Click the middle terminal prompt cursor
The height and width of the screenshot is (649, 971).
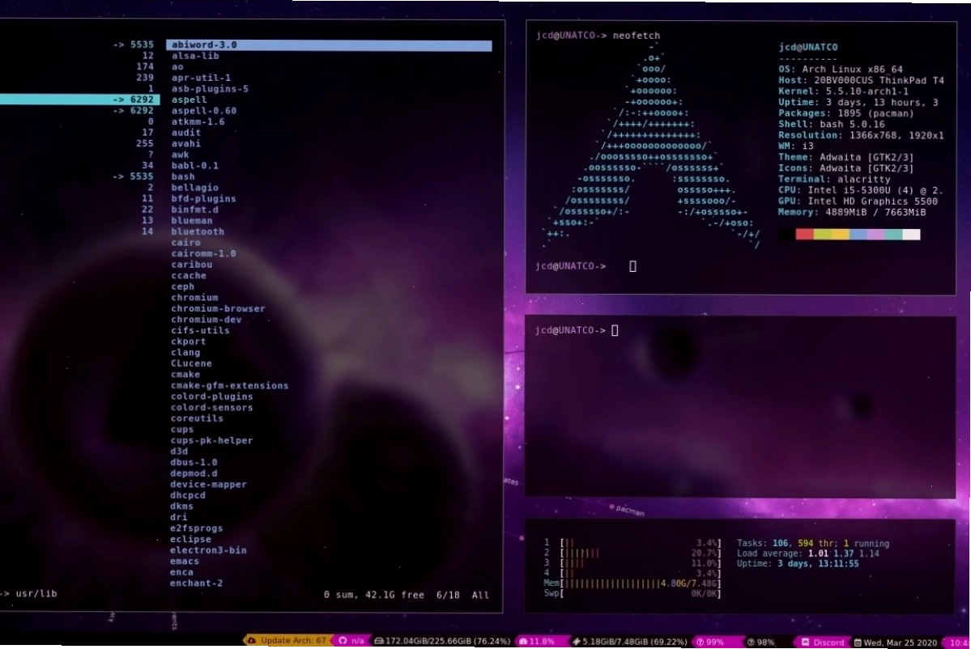tap(615, 330)
